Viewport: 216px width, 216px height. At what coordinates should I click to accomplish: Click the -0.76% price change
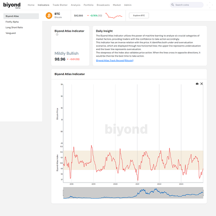[94, 15]
